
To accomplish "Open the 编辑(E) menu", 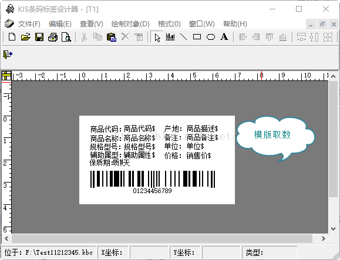I will pyautogui.click(x=60, y=24).
